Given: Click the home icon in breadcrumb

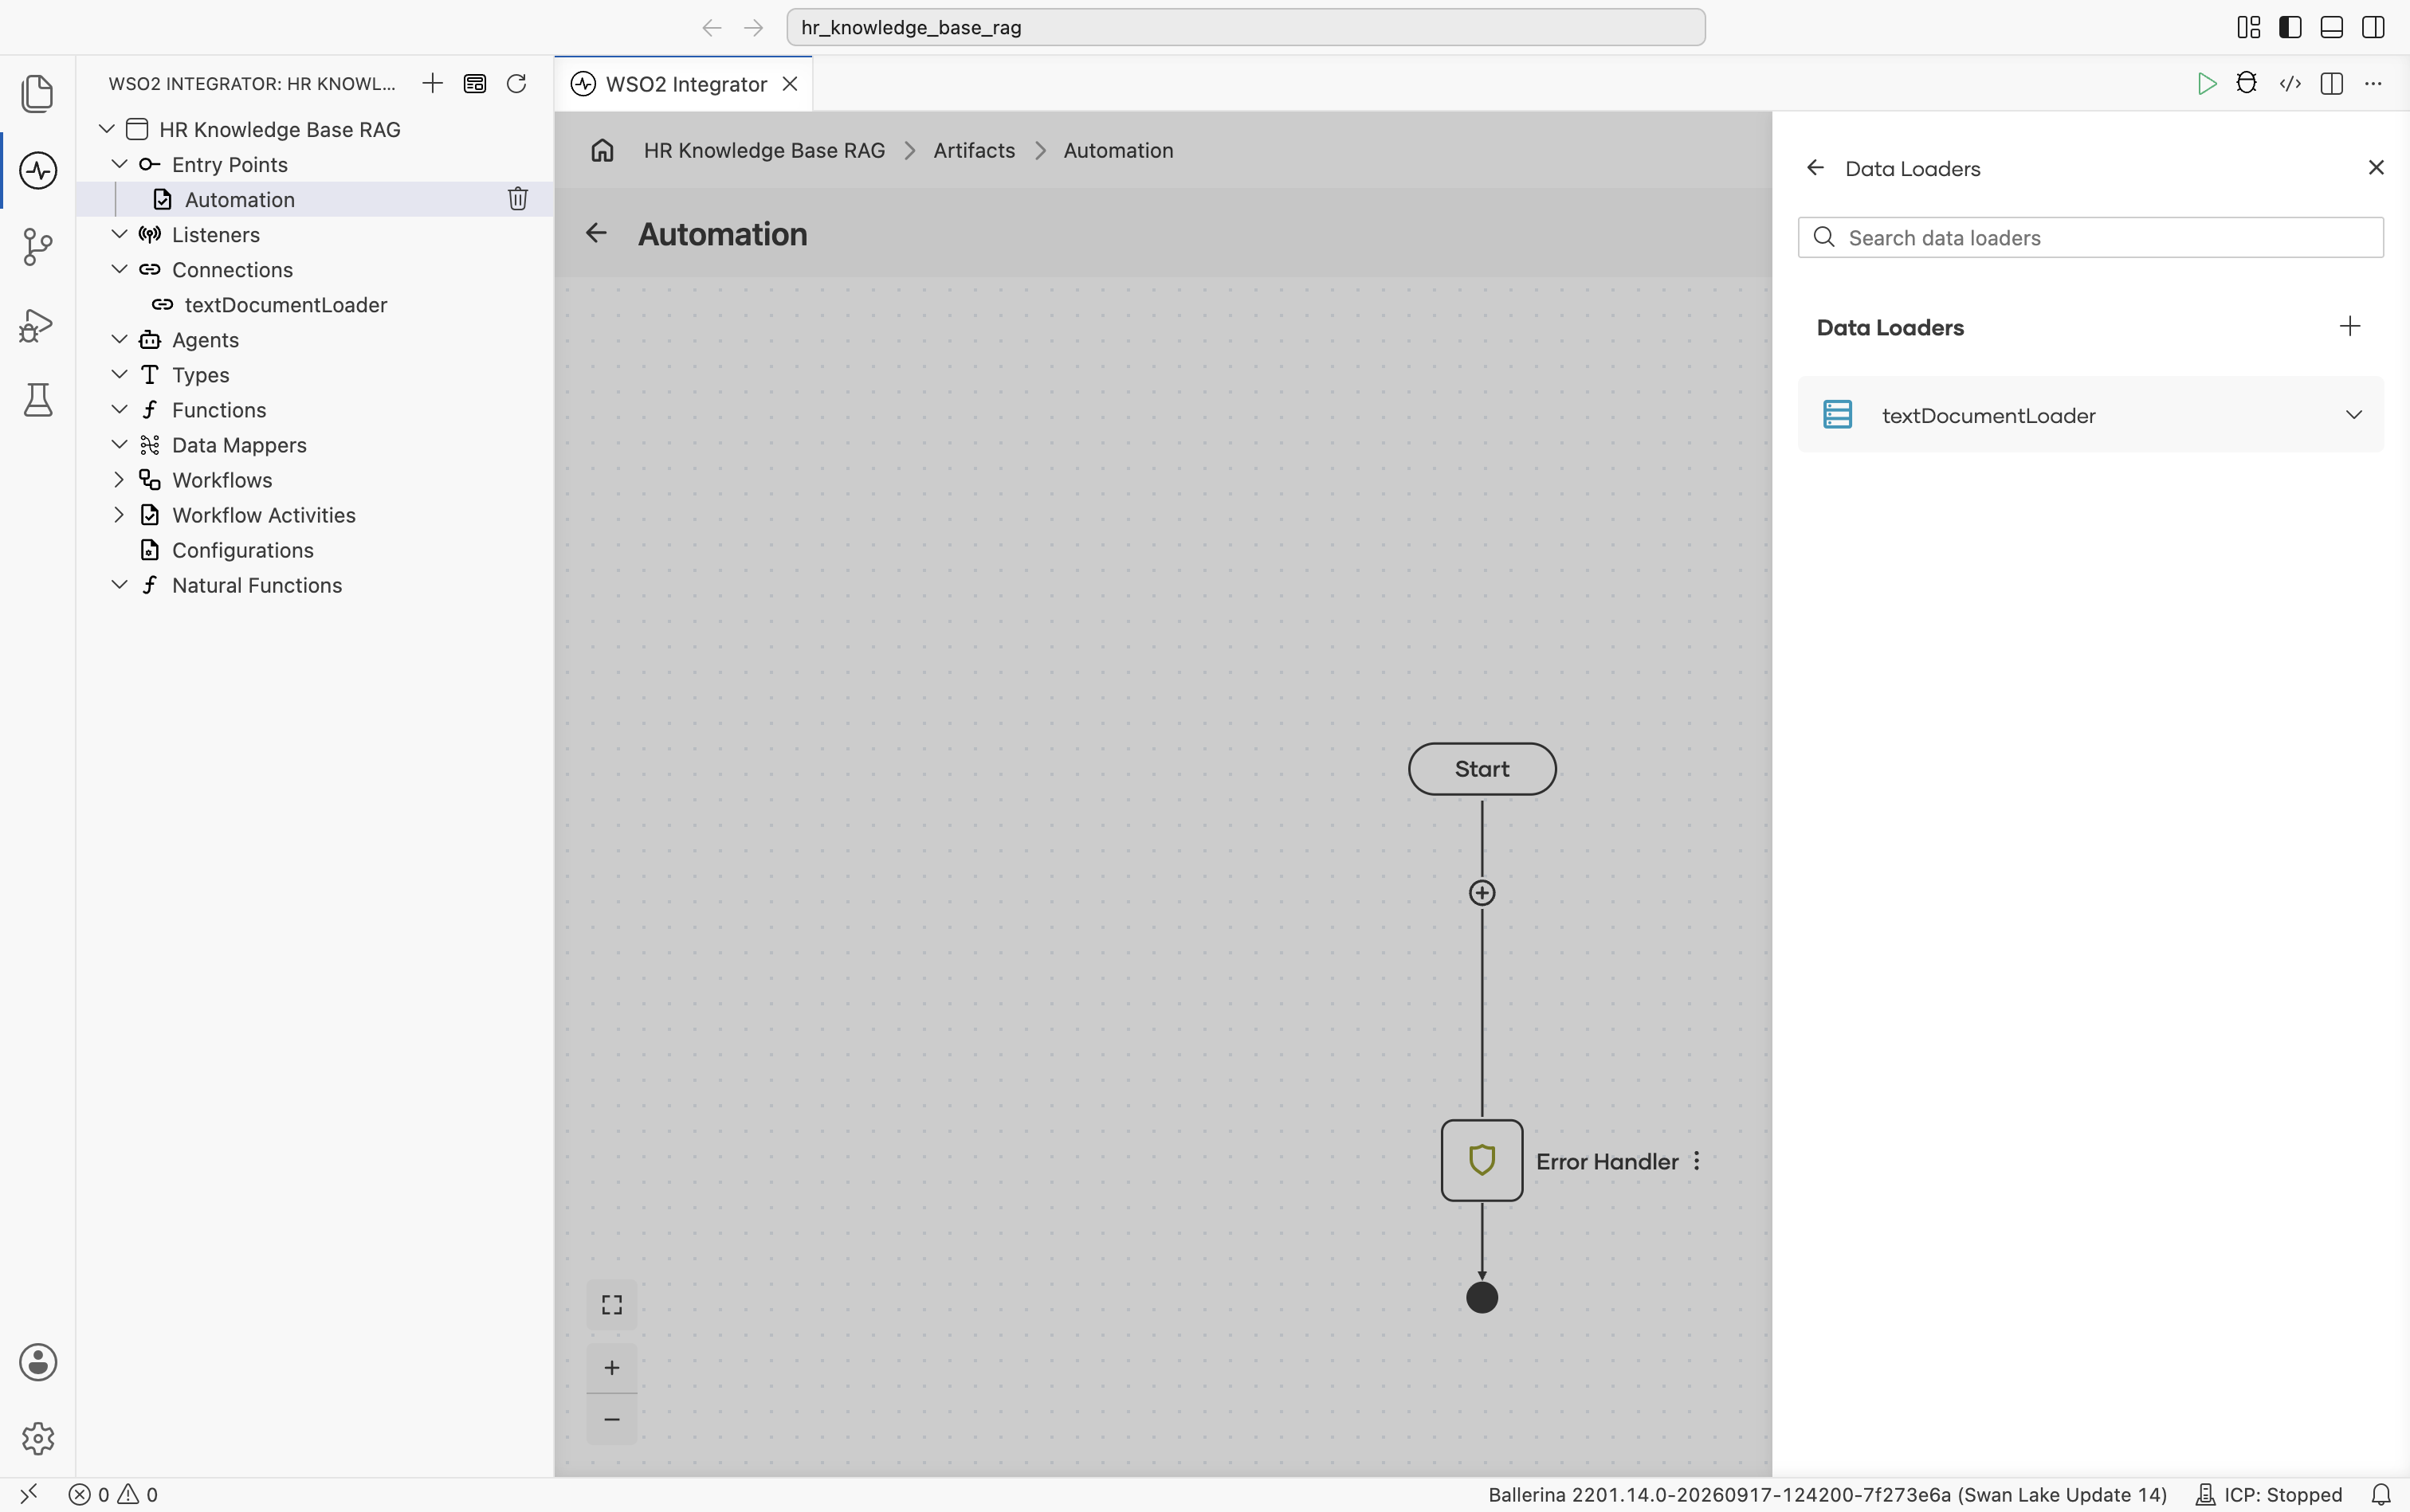Looking at the screenshot, I should point(602,150).
